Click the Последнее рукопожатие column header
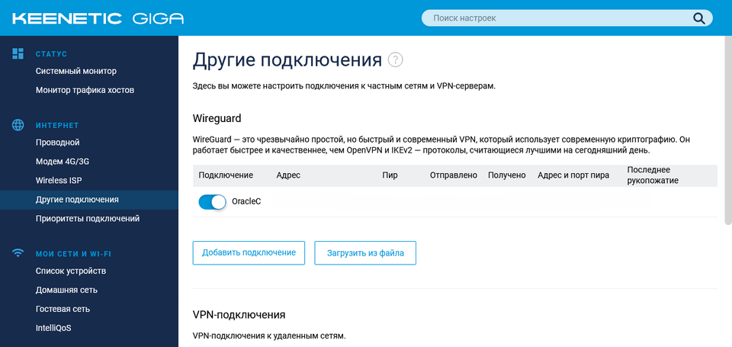Viewport: 732px width, 347px height. pyautogui.click(x=653, y=175)
